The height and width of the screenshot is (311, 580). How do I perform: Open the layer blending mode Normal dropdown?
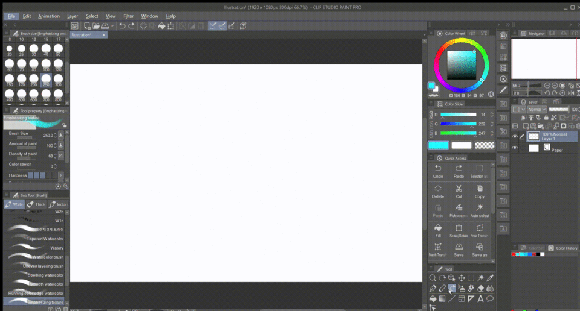click(x=536, y=109)
